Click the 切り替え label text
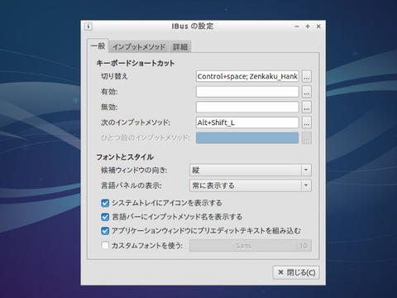The image size is (397, 298). pos(114,76)
